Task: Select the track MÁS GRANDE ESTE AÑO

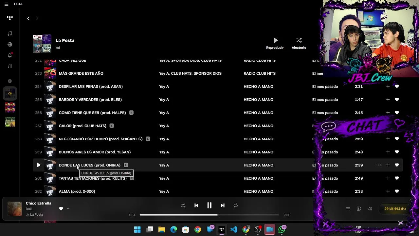Action: click(81, 73)
